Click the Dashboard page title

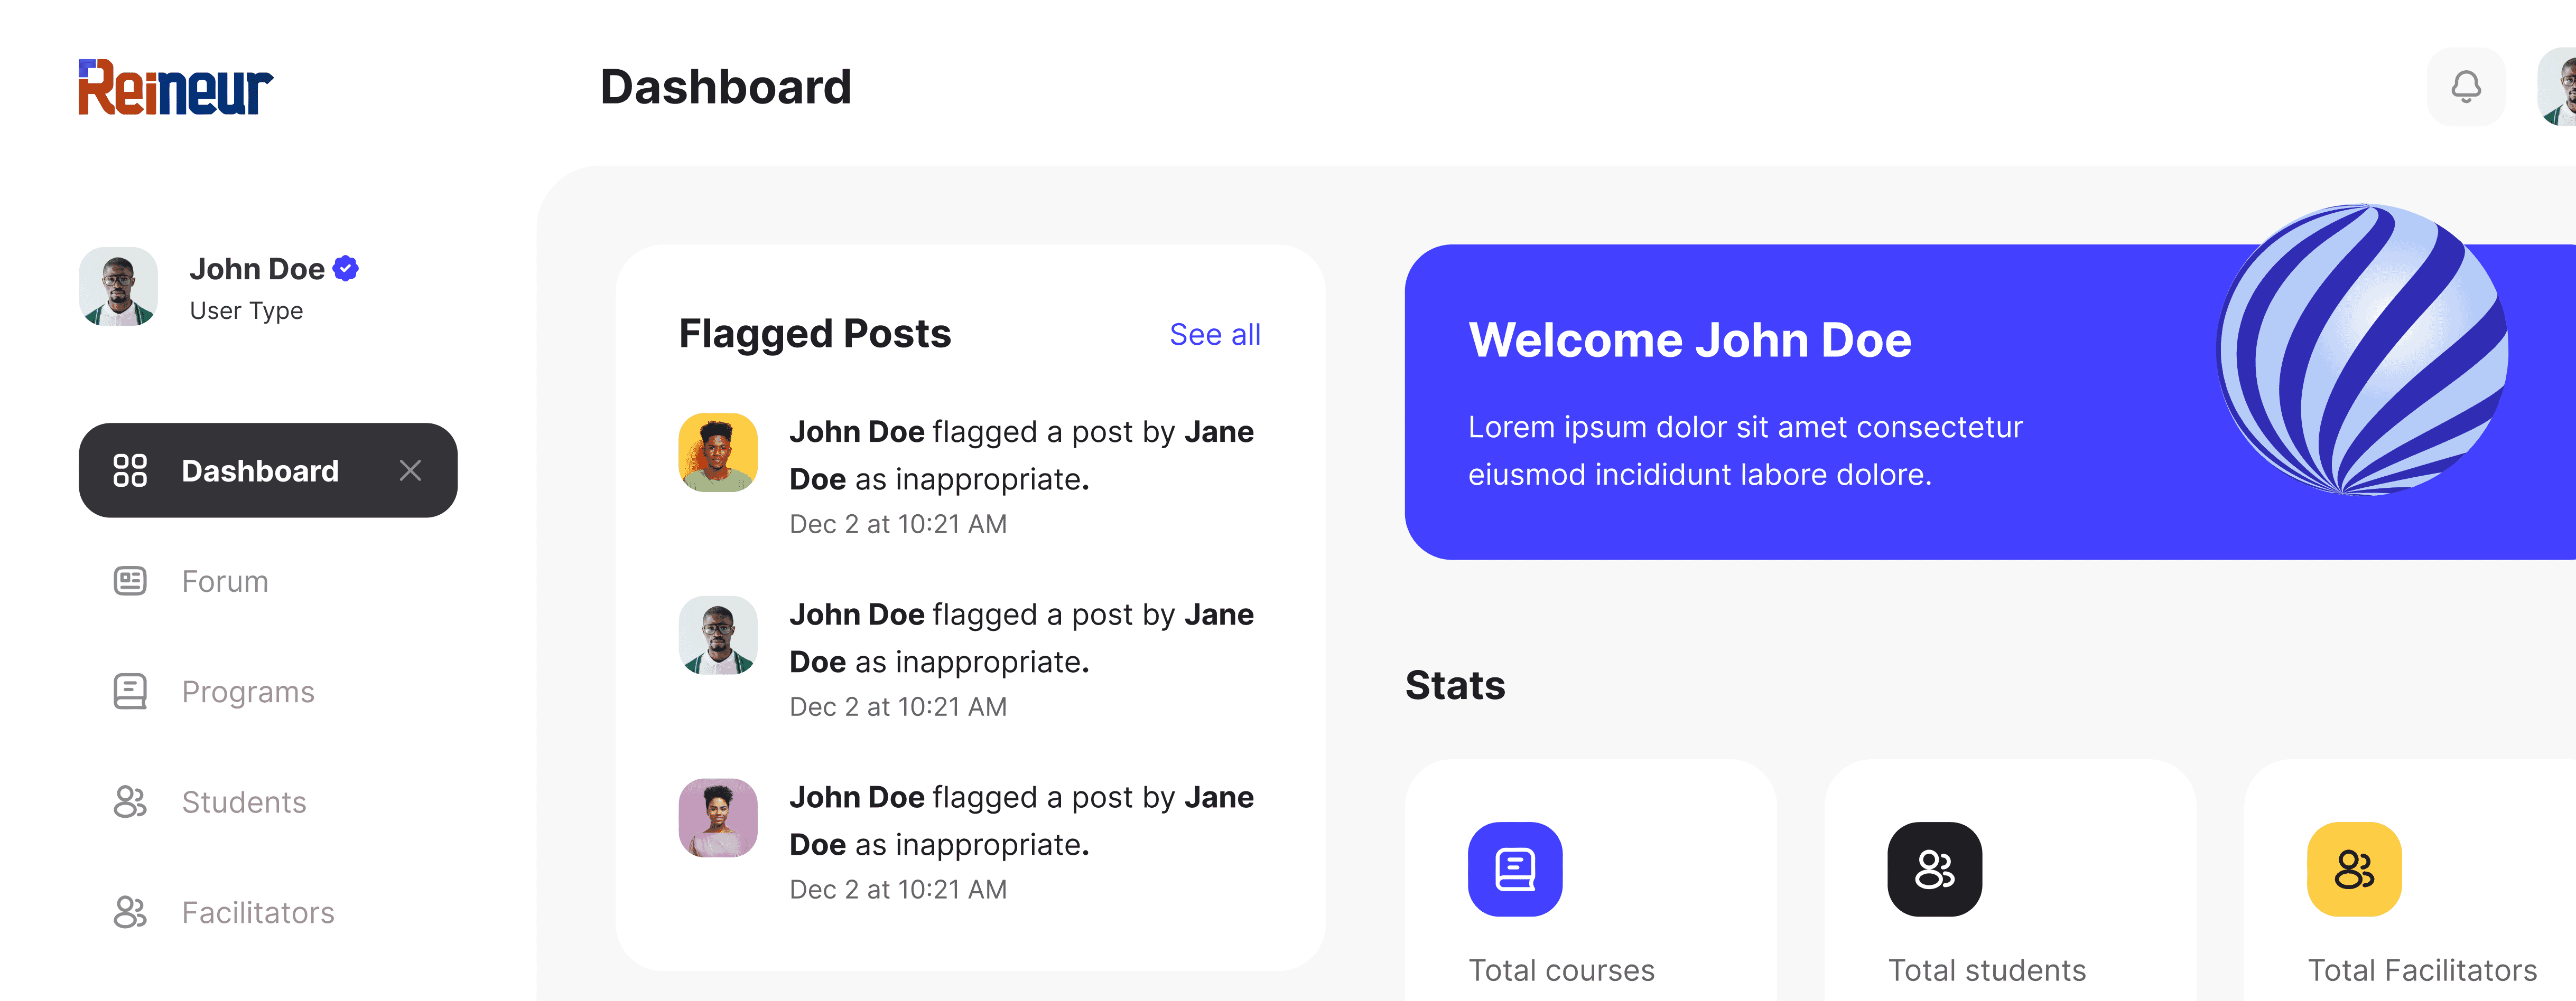pos(726,87)
